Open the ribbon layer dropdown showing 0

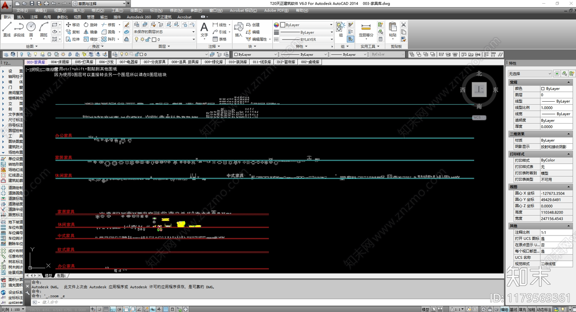164,39
